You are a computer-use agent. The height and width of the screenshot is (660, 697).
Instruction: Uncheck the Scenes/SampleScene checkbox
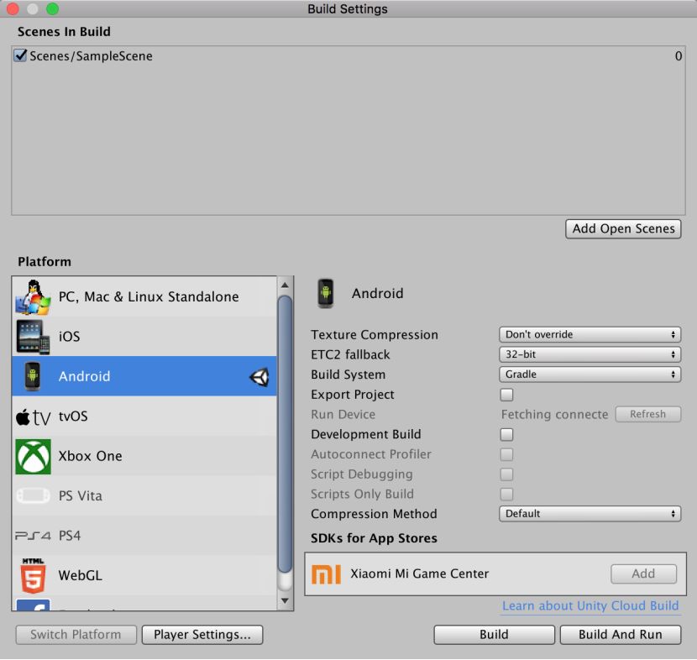(x=21, y=56)
